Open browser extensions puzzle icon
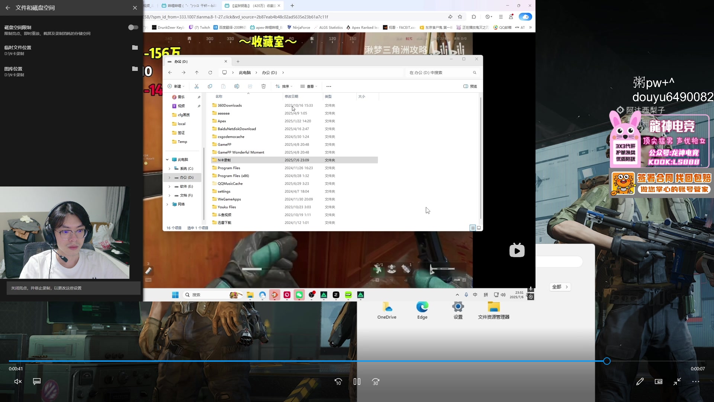This screenshot has height=402, width=714. click(474, 17)
